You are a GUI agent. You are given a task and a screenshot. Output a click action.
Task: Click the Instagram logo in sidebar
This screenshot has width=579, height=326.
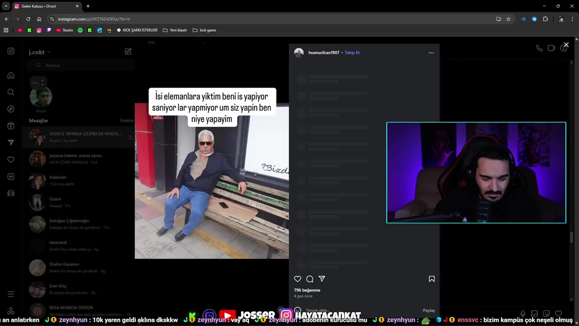pyautogui.click(x=11, y=51)
